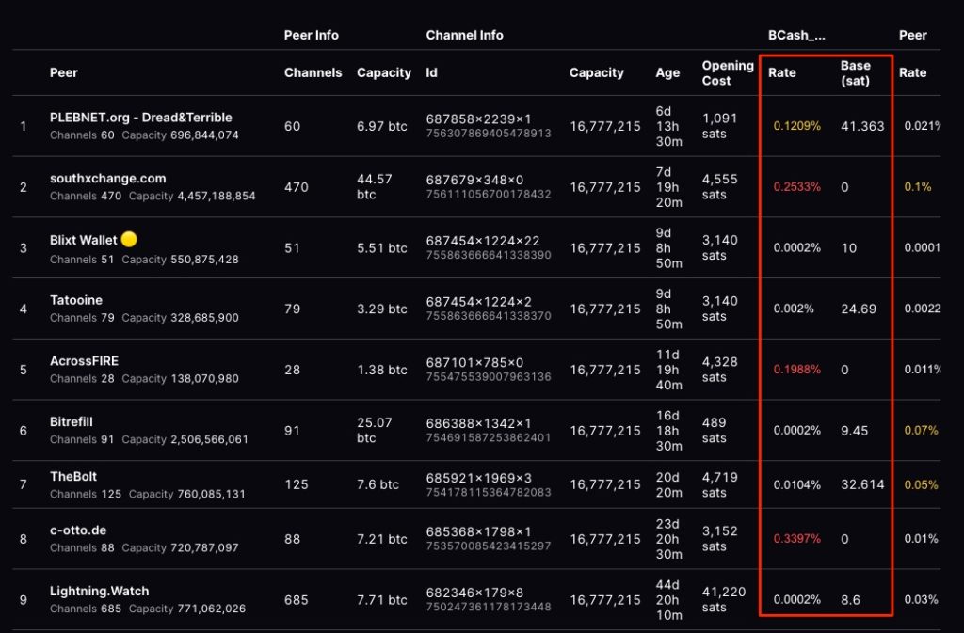Click channel id 685368×1798×1
This screenshot has height=633, width=964.
click(478, 531)
